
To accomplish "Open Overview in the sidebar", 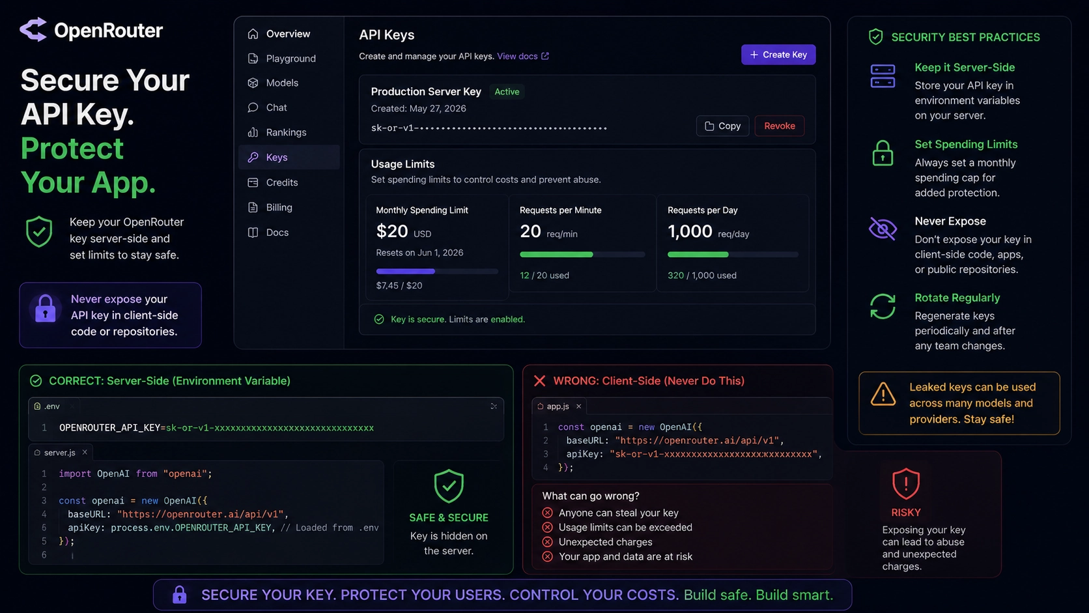I will click(x=289, y=34).
